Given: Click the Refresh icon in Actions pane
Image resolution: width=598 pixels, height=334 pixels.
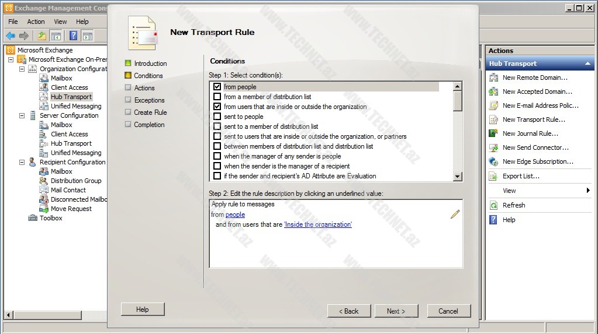Looking at the screenshot, I should [x=493, y=205].
